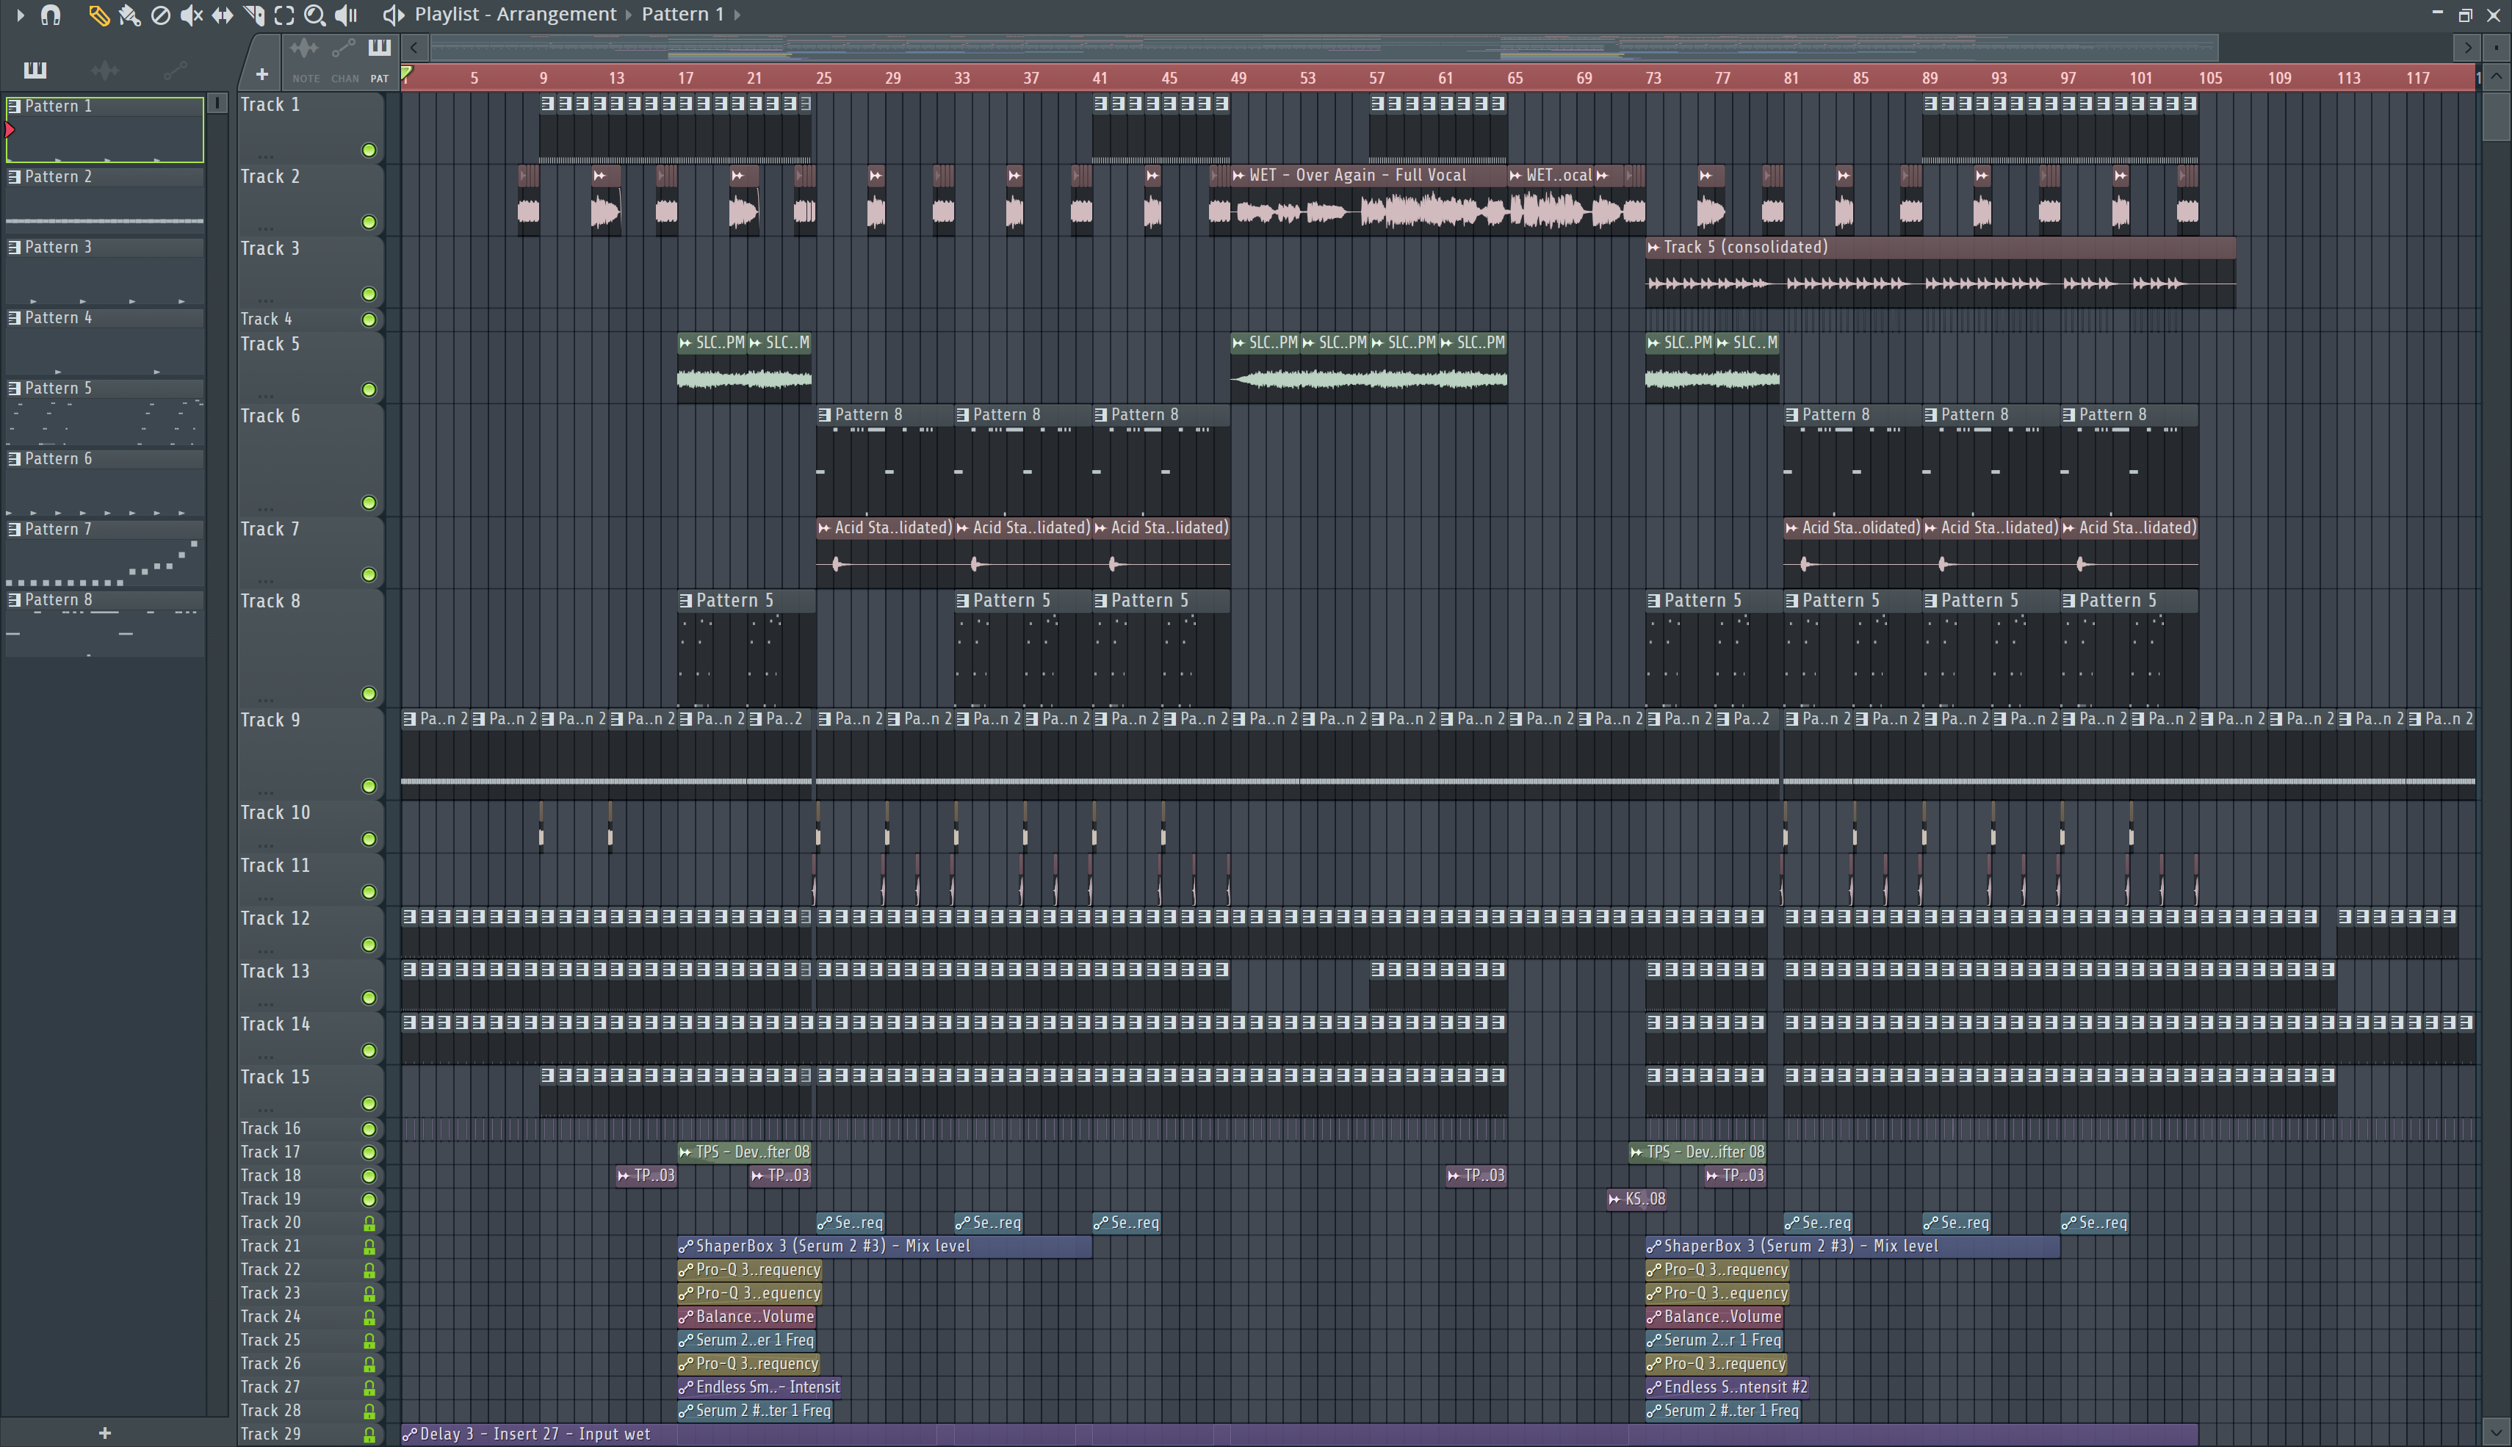Mute Track 9 with its green LED

369,786
